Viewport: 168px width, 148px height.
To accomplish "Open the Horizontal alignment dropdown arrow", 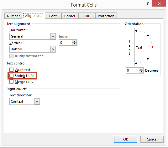I will coord(53,36).
